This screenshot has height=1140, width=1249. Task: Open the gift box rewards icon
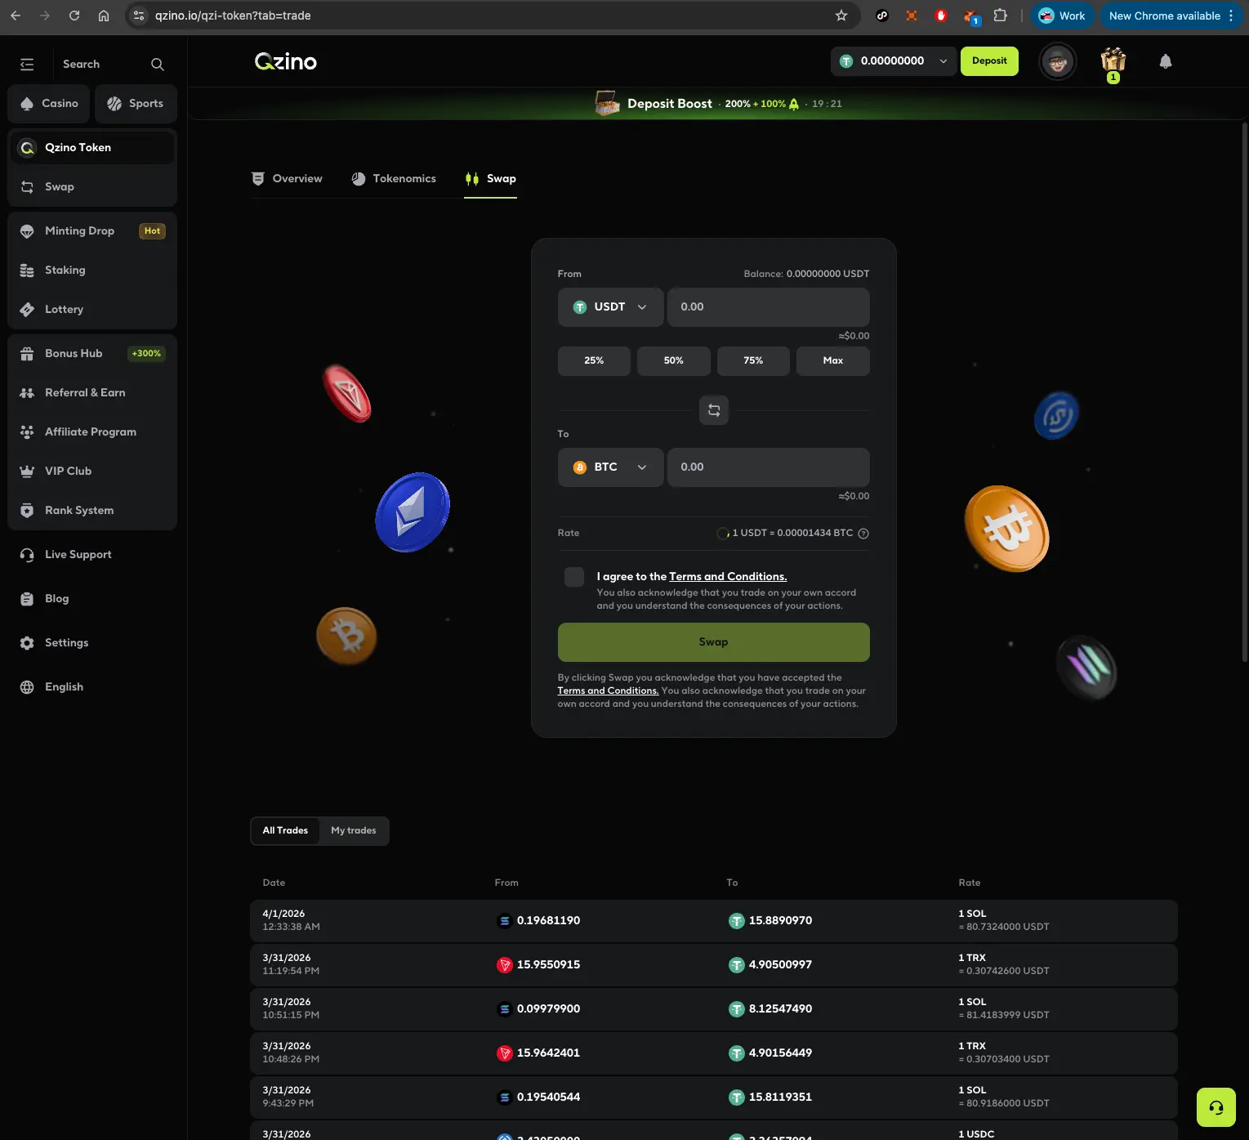[1113, 61]
